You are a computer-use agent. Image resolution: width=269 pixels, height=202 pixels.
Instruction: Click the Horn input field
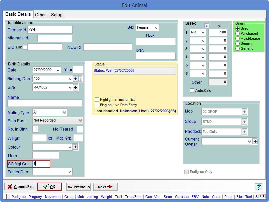pyautogui.click(x=46, y=155)
